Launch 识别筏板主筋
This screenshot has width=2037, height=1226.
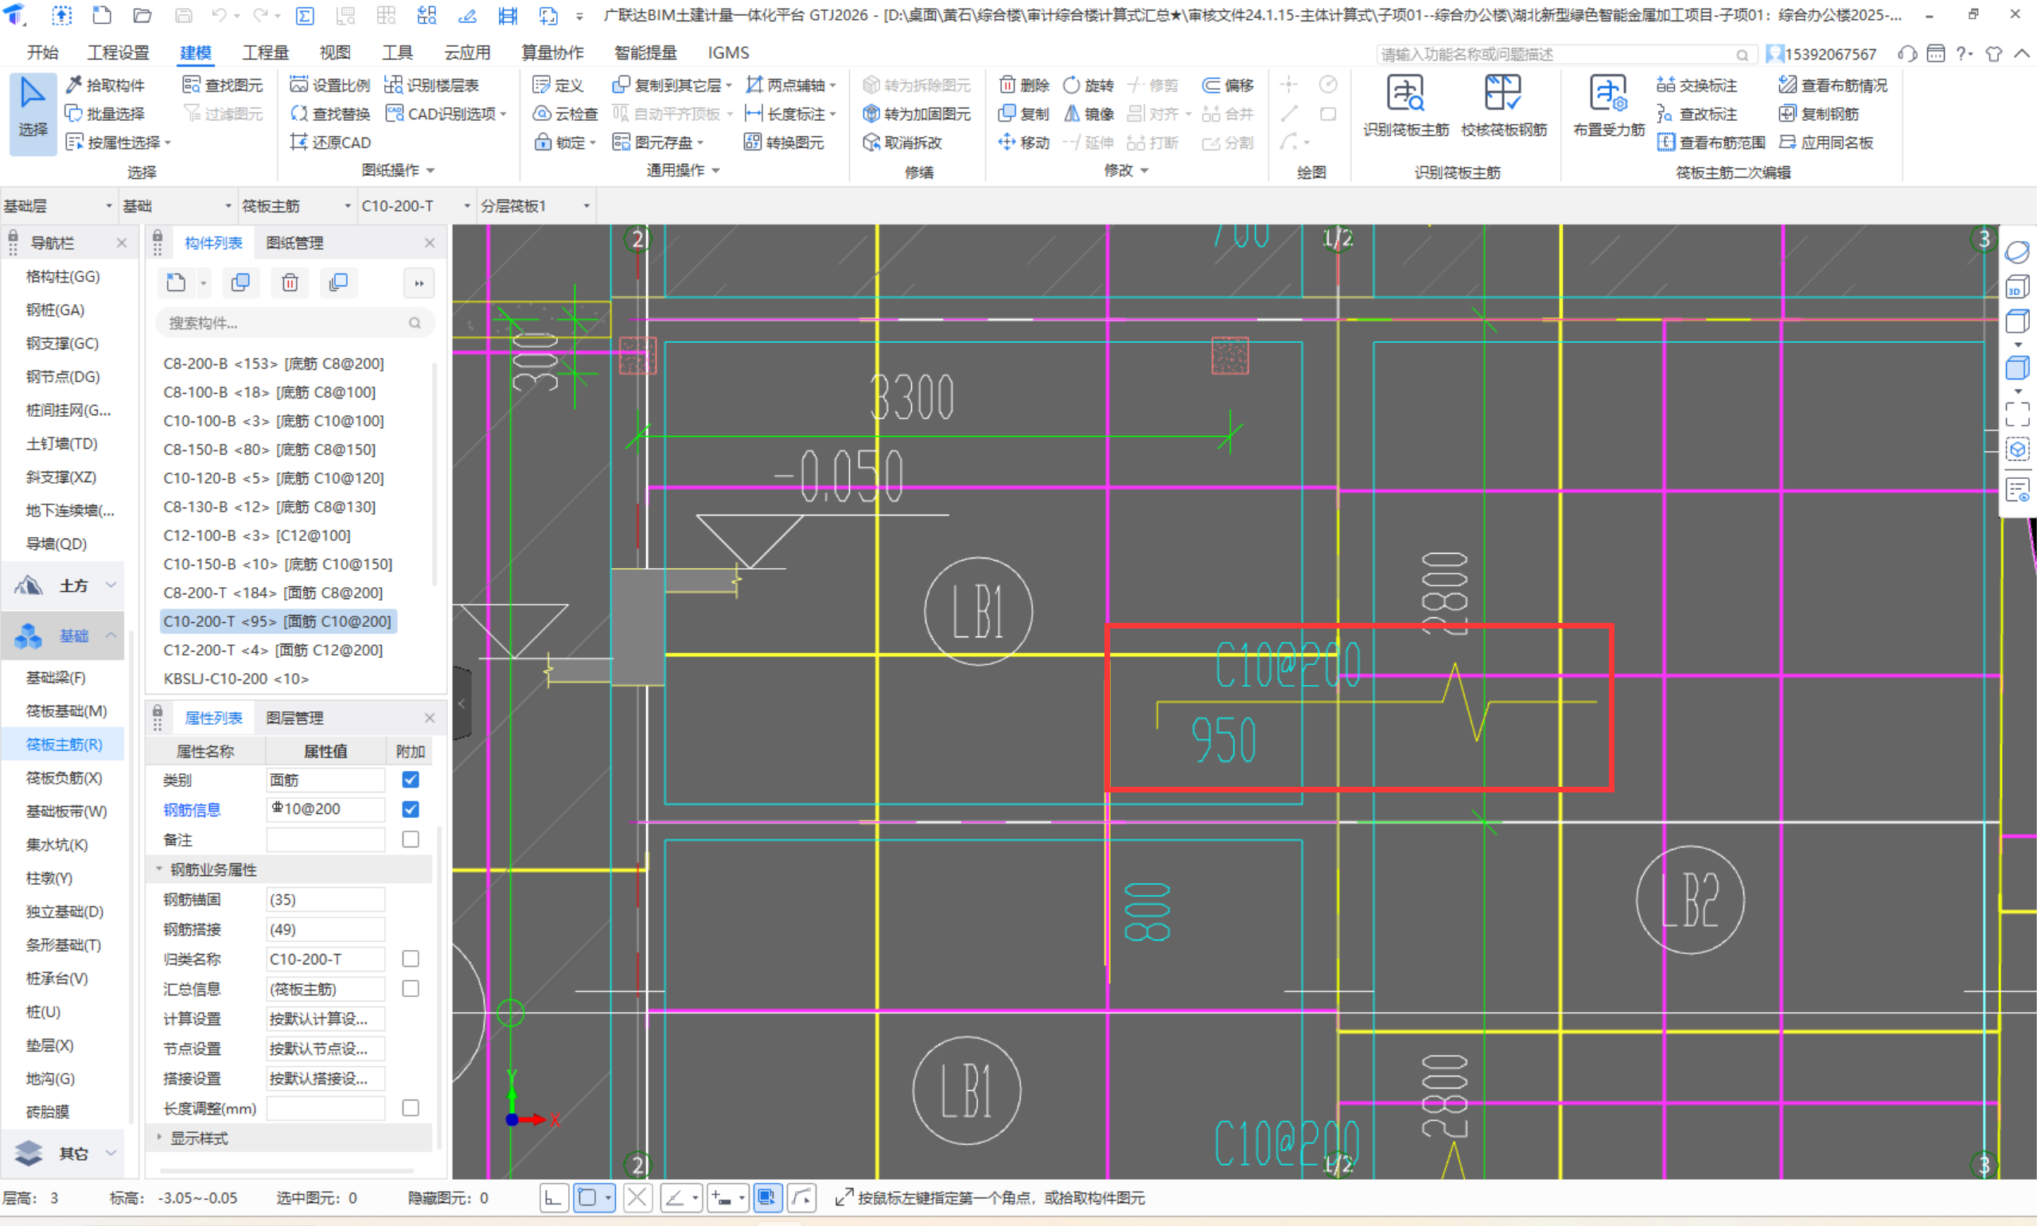[x=1406, y=106]
